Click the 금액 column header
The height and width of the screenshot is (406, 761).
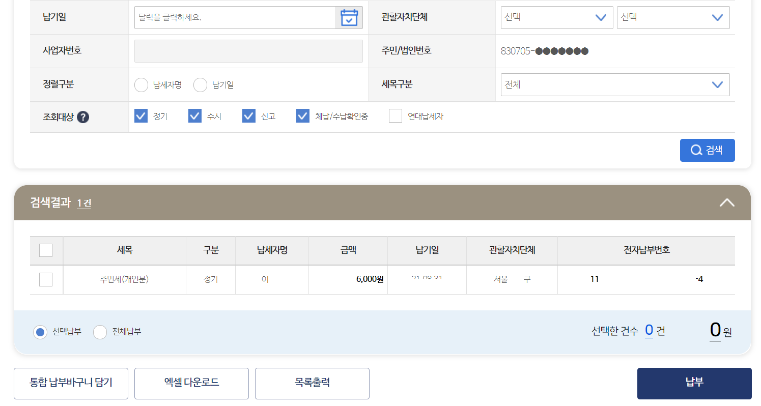coord(348,250)
